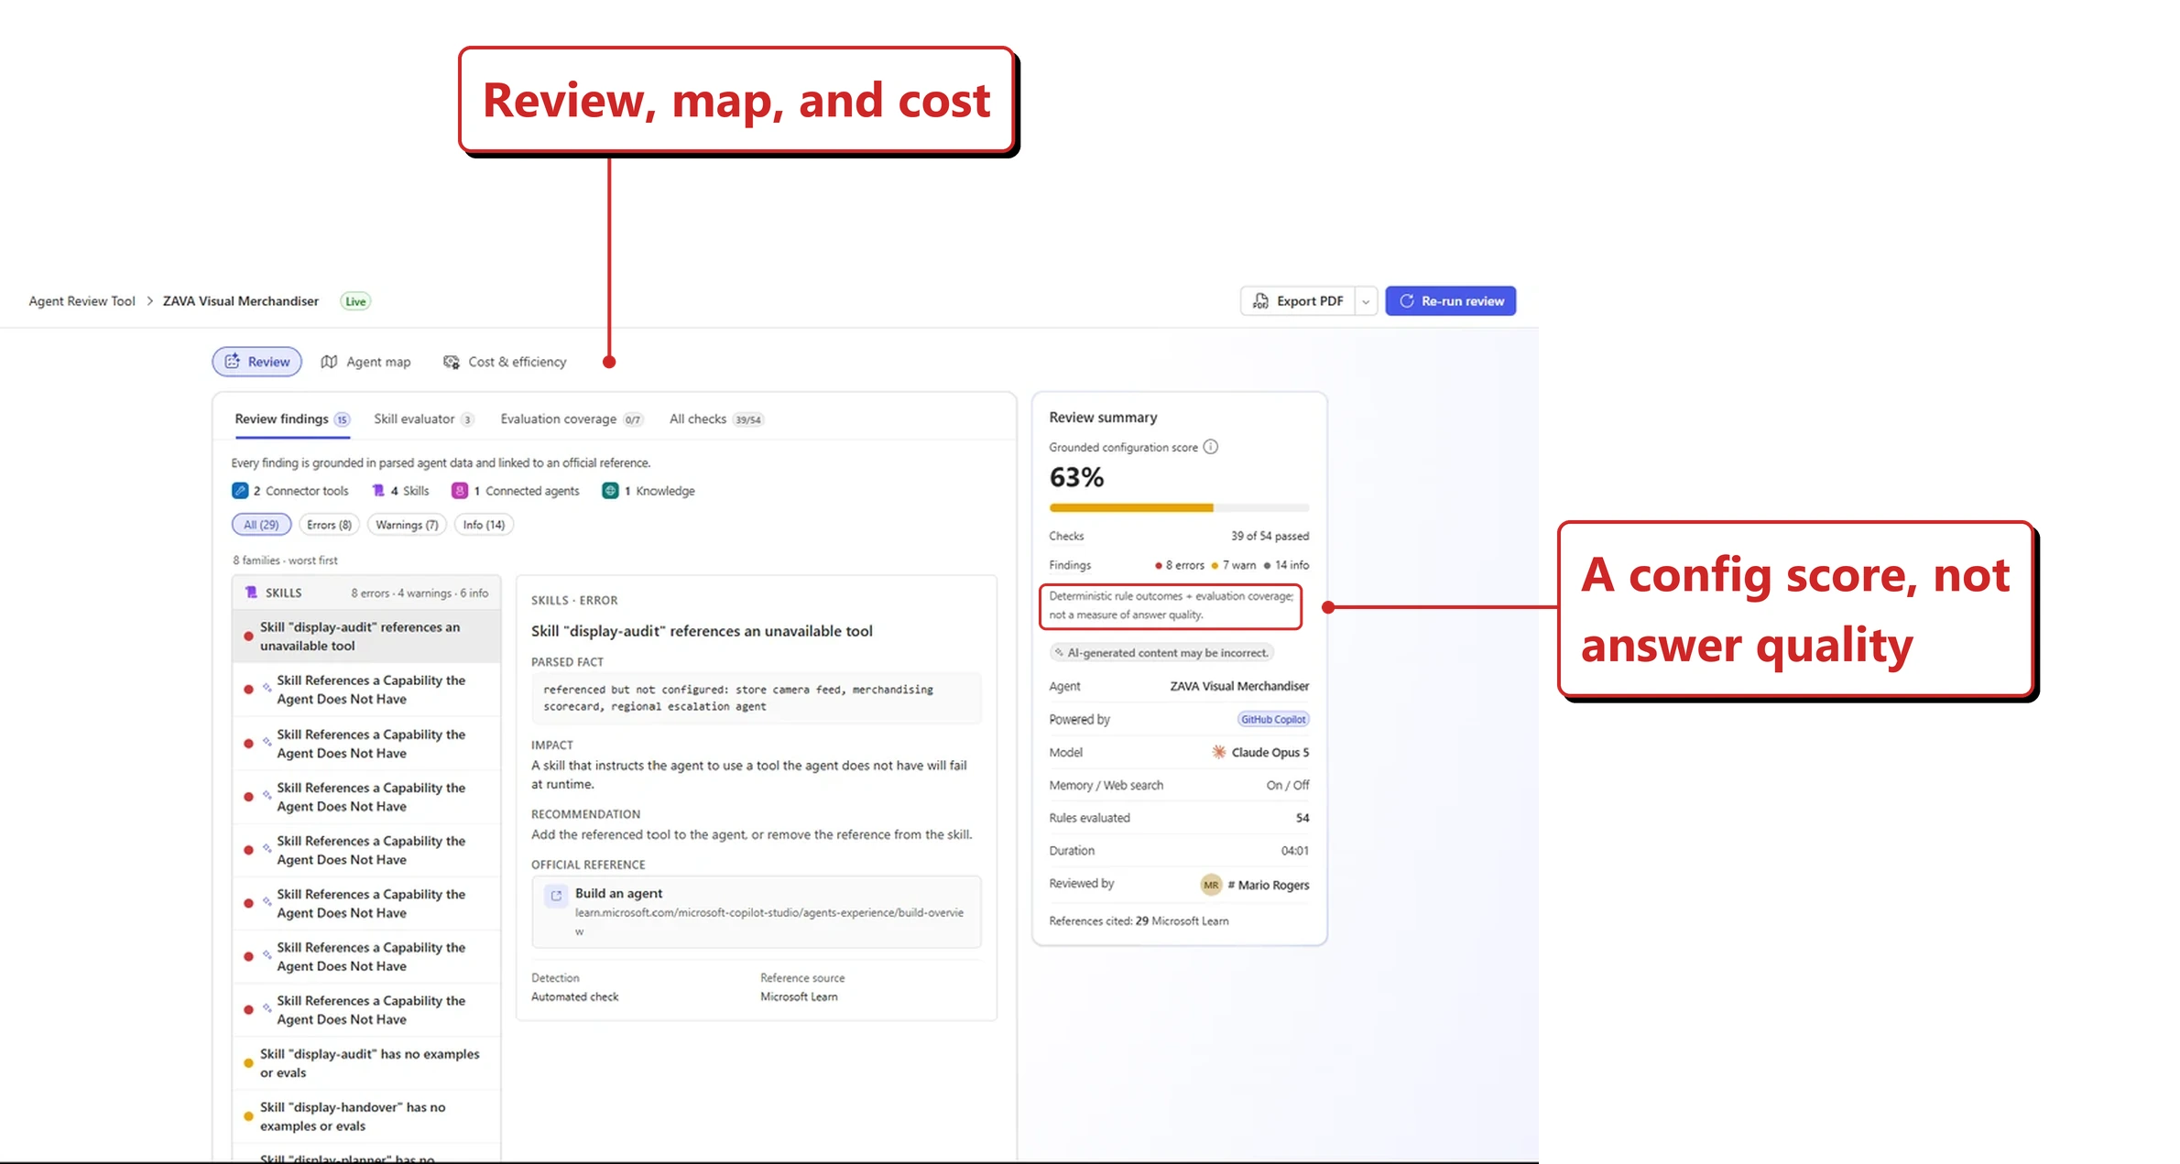Click the Duration value 04:01
Viewport: 2180px width, 1164px height.
[x=1294, y=851]
